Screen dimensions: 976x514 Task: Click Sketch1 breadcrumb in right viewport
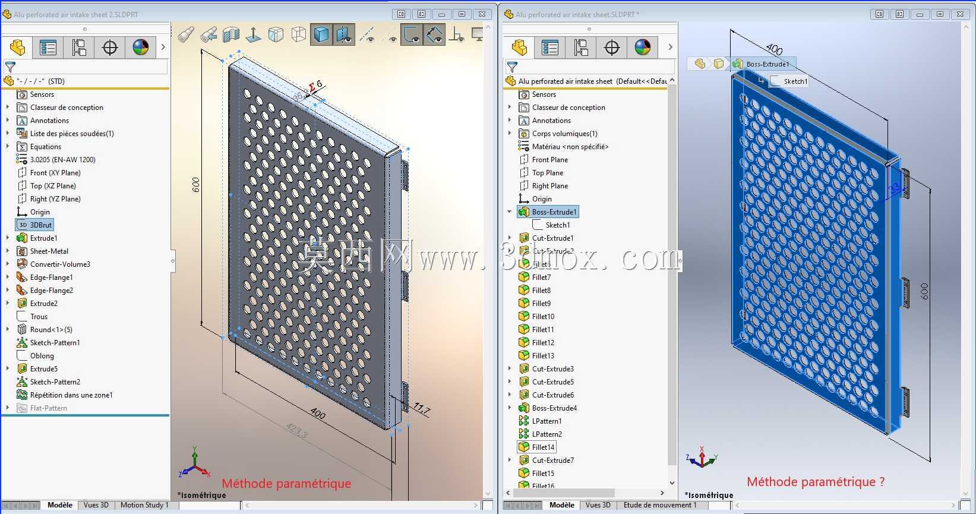[x=789, y=81]
